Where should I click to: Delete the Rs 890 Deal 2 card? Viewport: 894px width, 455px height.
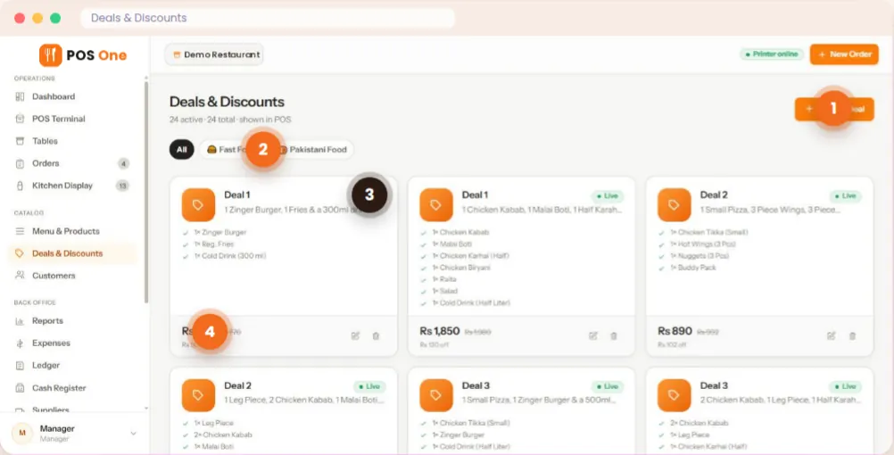[x=852, y=335]
